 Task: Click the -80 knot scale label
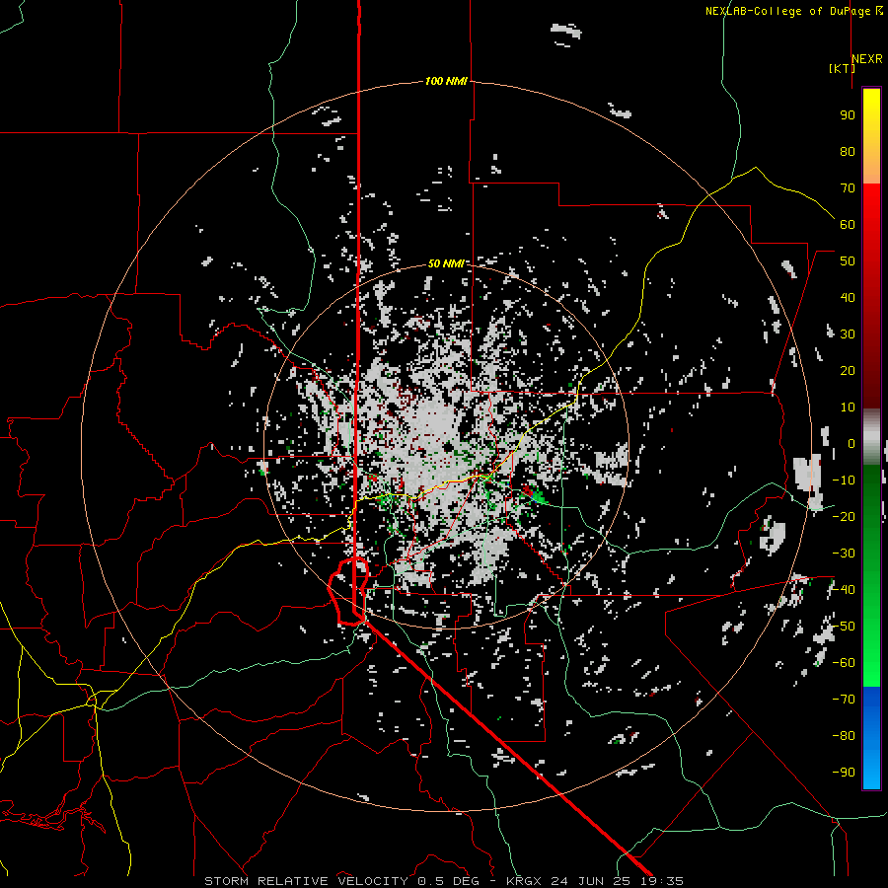click(844, 736)
